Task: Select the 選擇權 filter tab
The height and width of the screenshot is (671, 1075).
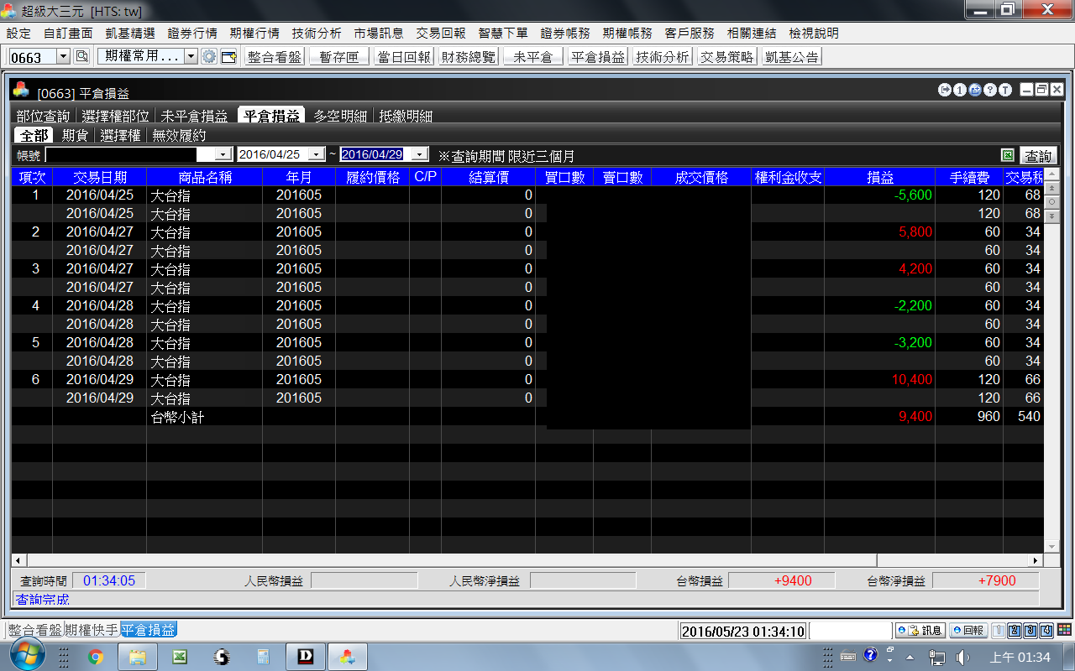Action: coord(120,135)
